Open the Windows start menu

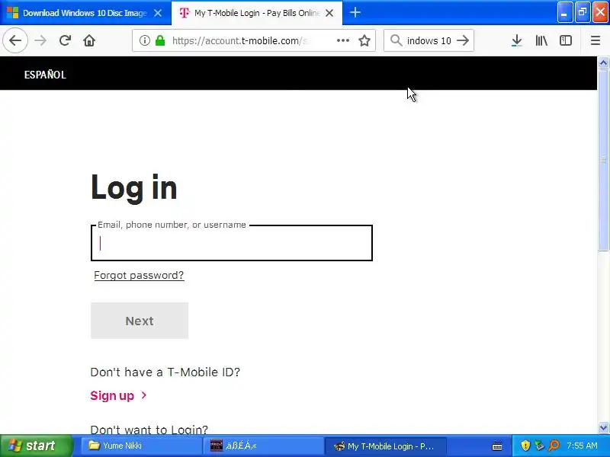click(x=37, y=446)
